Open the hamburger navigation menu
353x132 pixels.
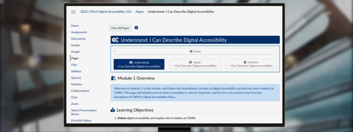coord(73,12)
